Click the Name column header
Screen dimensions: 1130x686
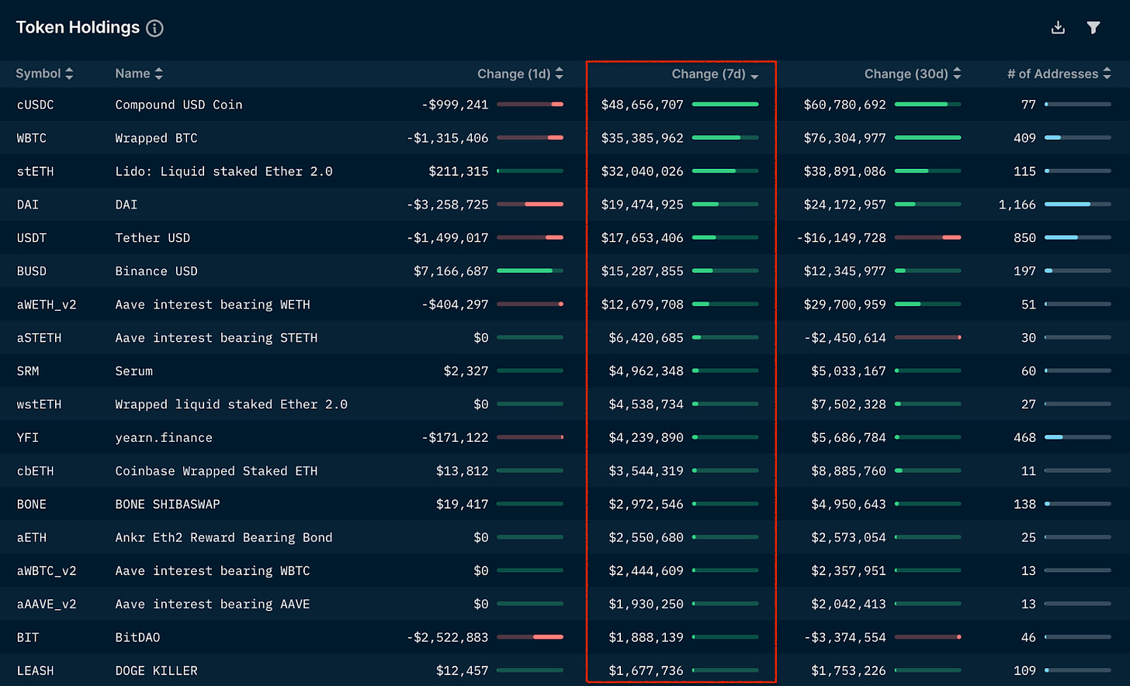coord(133,74)
